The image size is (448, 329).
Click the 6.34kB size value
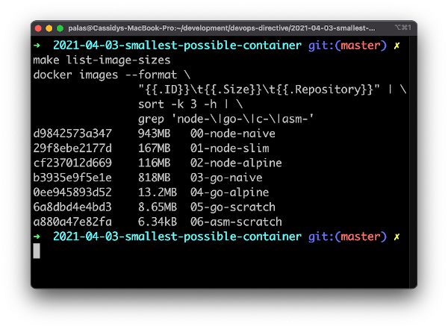(x=158, y=222)
